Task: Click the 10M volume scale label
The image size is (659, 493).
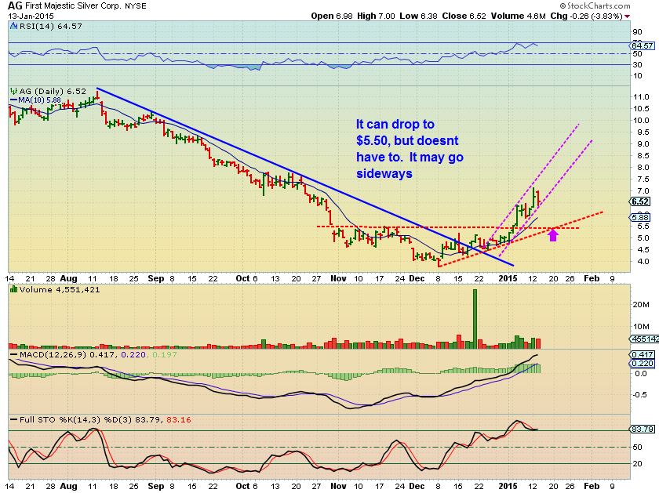Action: click(x=640, y=326)
